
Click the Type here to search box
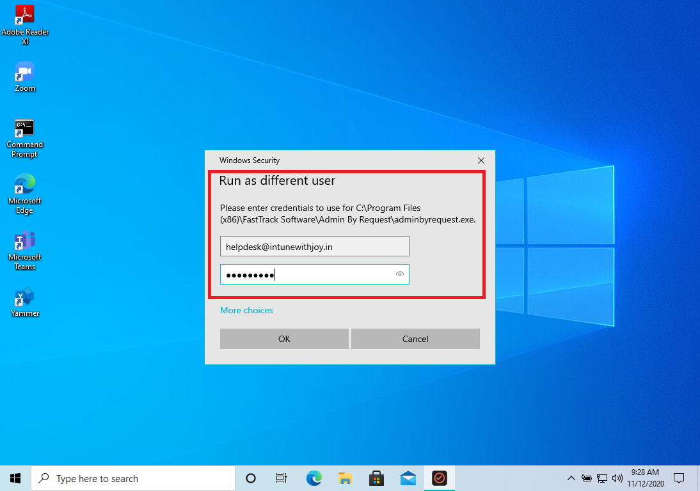point(133,478)
